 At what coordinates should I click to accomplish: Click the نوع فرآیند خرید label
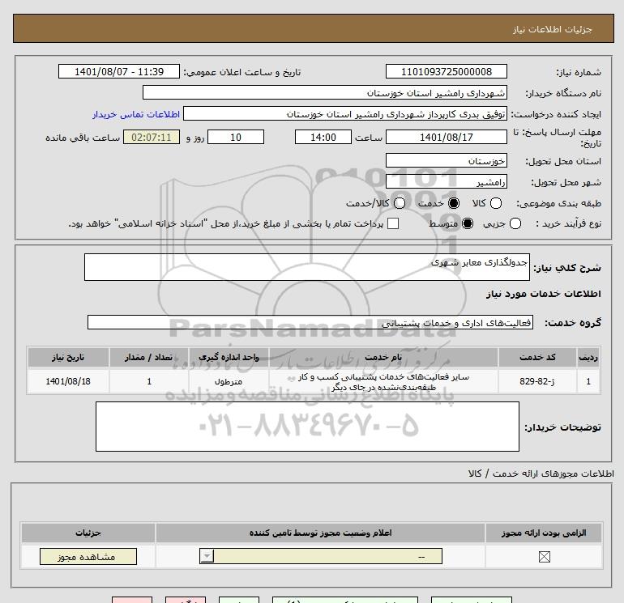(x=568, y=223)
